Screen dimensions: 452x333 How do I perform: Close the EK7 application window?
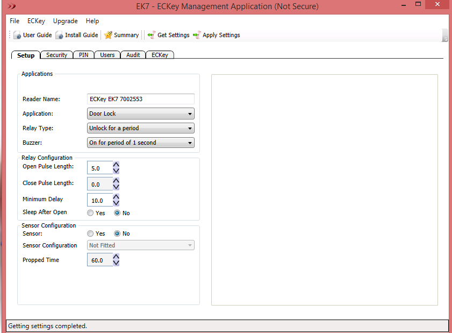[437, 4]
